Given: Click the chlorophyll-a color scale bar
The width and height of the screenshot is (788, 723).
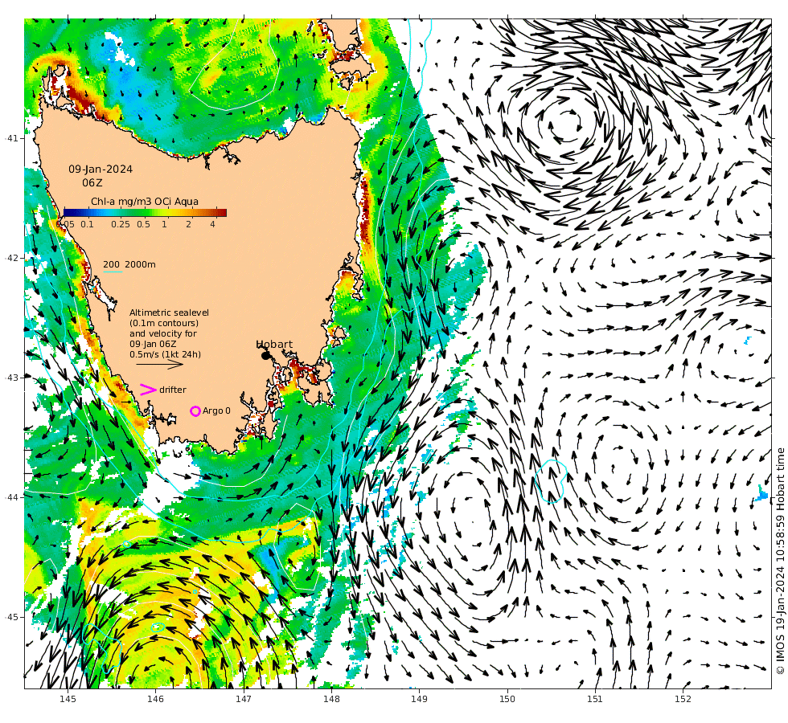Looking at the screenshot, I should pyautogui.click(x=145, y=212).
